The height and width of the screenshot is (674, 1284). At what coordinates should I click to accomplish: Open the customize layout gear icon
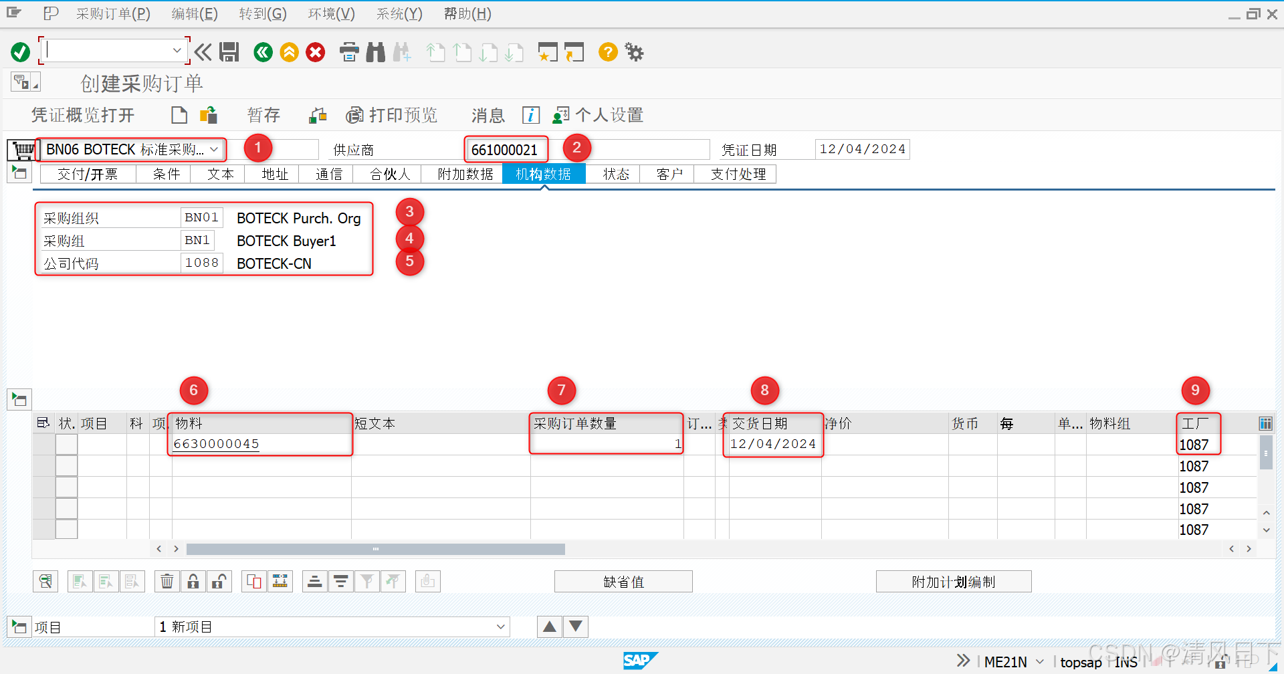(x=634, y=51)
